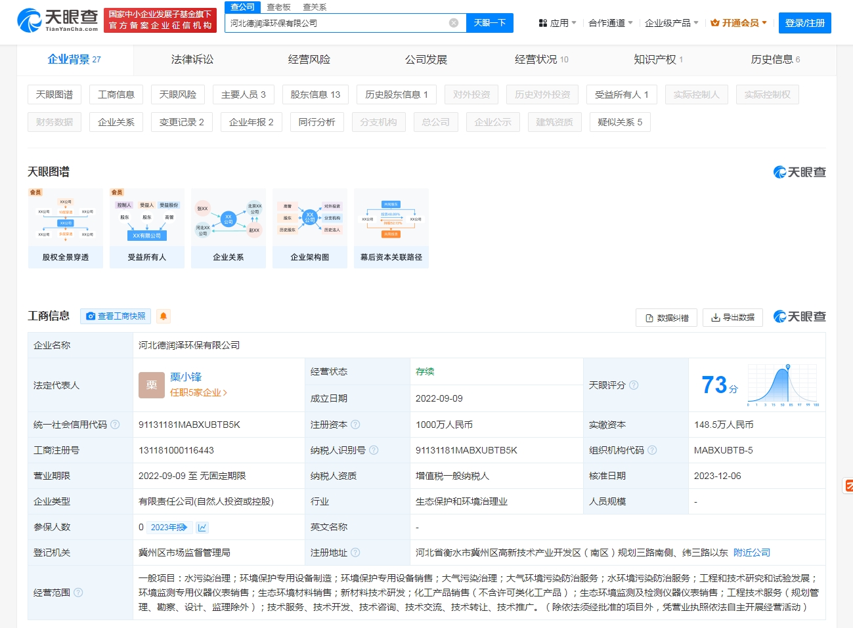
Task: Jump to the 工商信息 section
Action: click(x=116, y=94)
